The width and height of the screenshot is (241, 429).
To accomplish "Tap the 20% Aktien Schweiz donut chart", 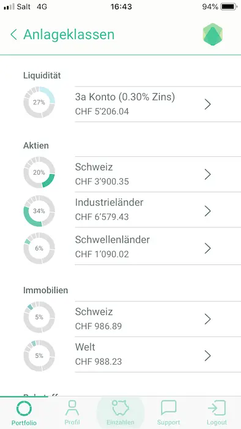I will click(x=39, y=172).
